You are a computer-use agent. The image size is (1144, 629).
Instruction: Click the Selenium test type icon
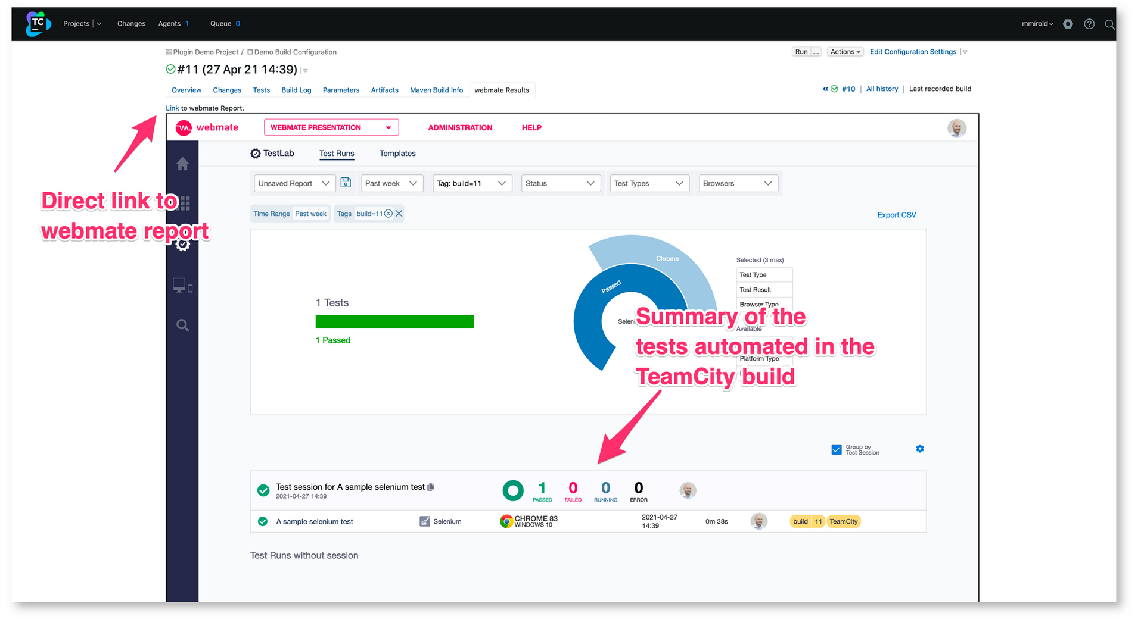point(425,521)
